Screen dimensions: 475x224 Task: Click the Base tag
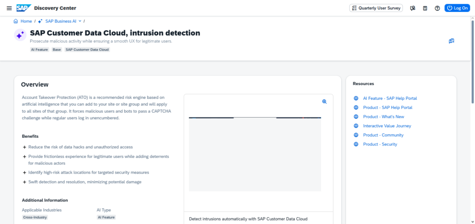pos(57,49)
